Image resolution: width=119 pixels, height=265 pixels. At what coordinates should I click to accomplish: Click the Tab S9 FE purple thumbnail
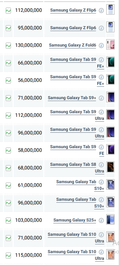click(x=111, y=149)
